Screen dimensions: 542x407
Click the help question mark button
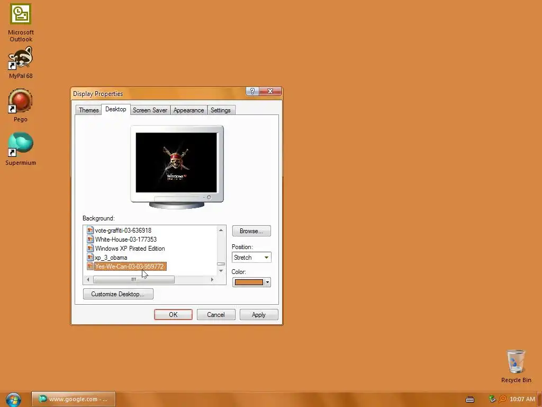[252, 91]
